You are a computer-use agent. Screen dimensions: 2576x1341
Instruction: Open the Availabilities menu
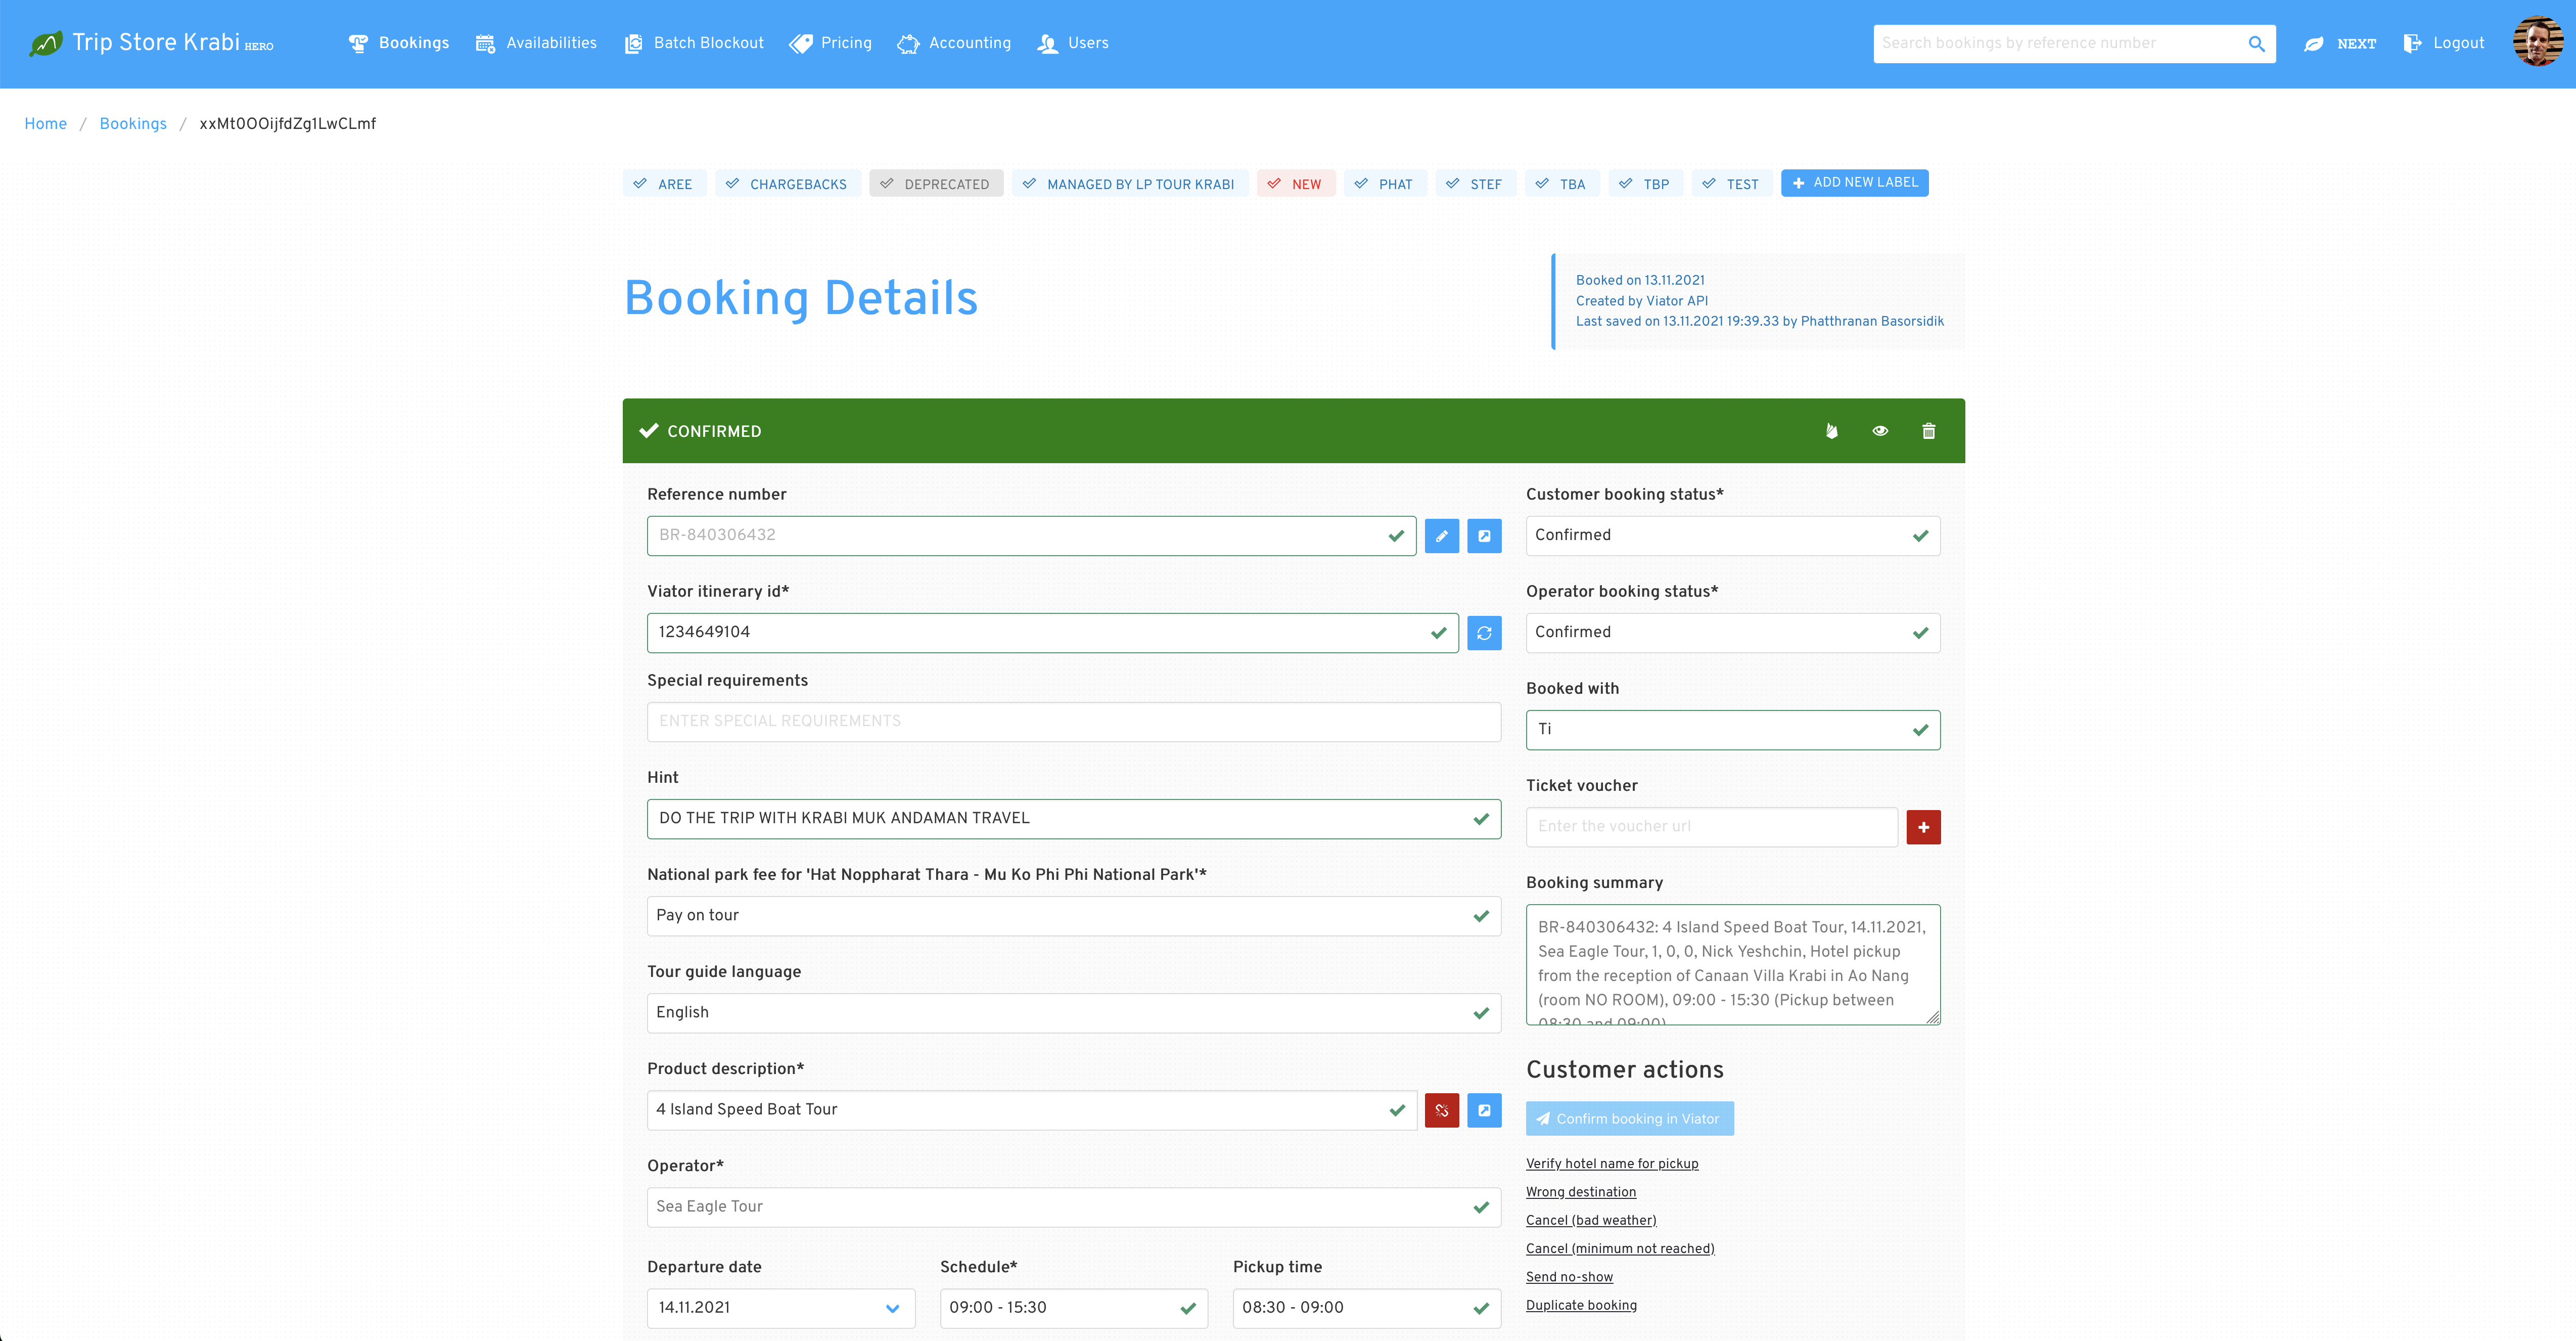click(536, 43)
